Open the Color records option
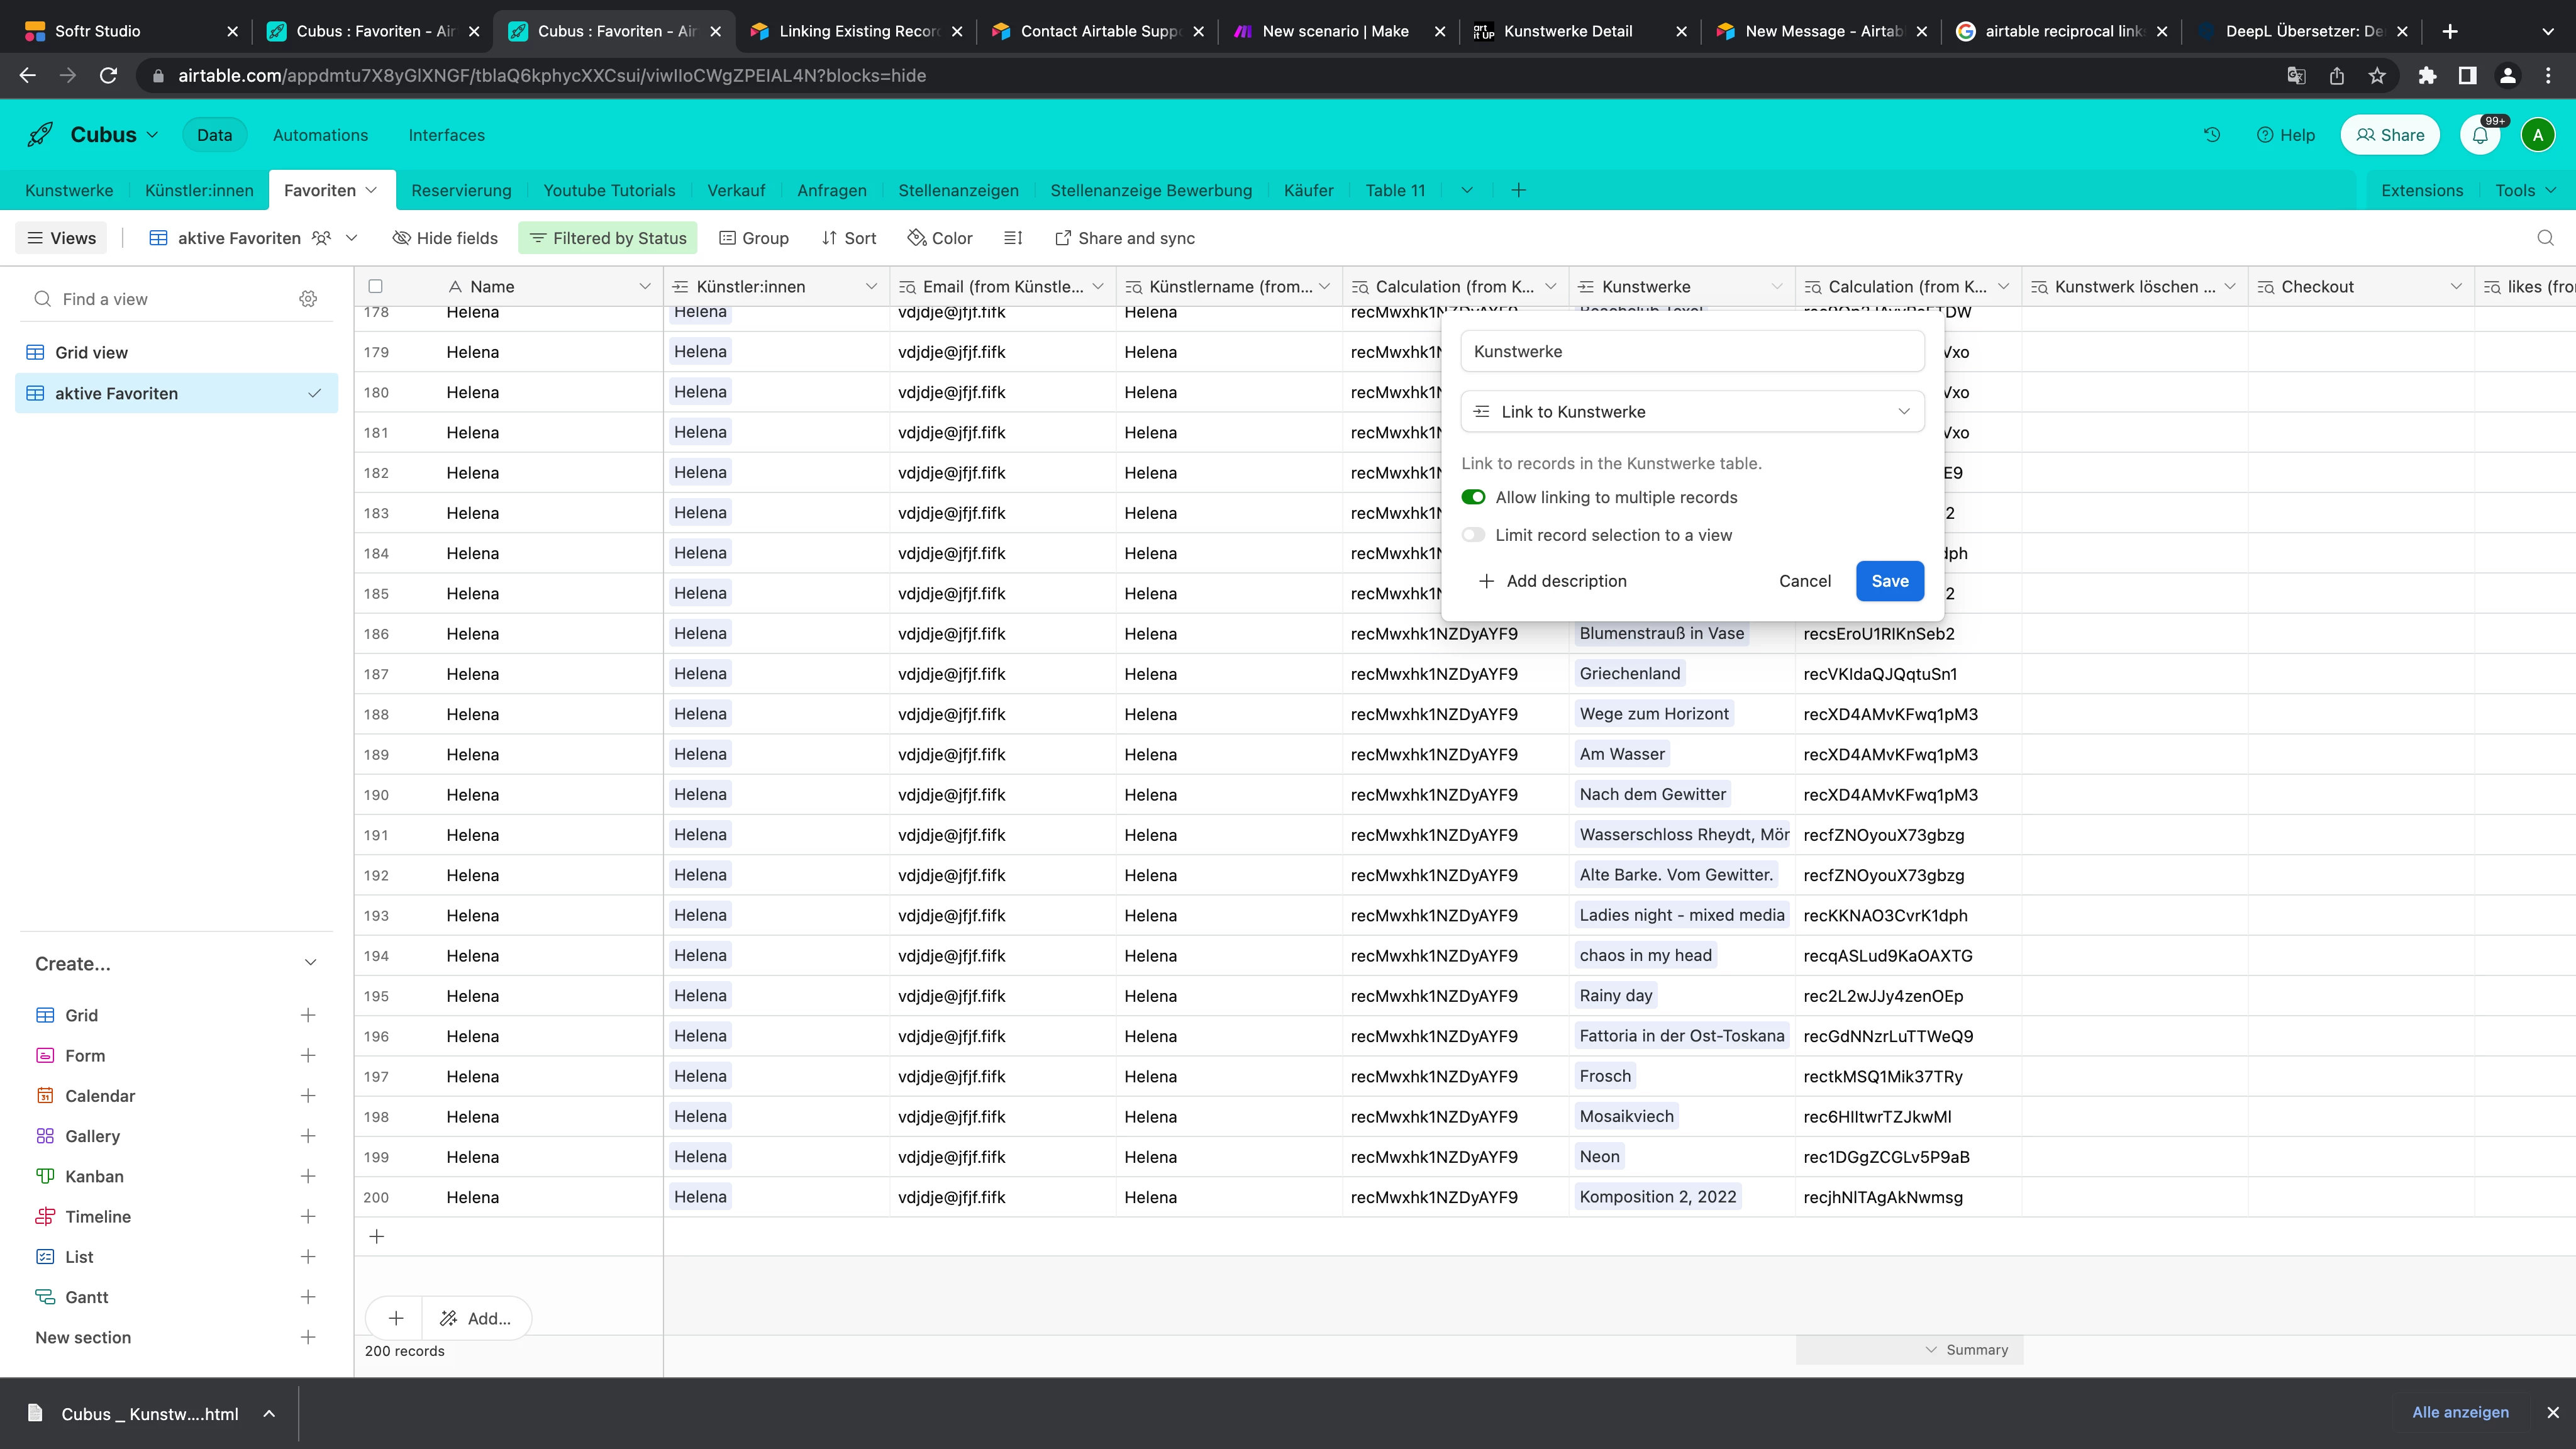The height and width of the screenshot is (1449, 2576). coord(940,238)
